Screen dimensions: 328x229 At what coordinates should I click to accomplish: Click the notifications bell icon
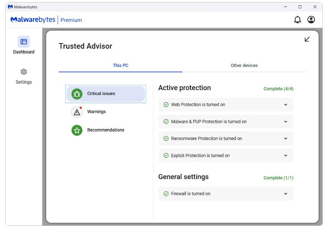[297, 20]
